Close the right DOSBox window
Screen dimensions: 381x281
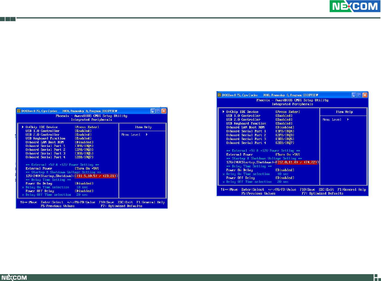[x=365, y=95]
